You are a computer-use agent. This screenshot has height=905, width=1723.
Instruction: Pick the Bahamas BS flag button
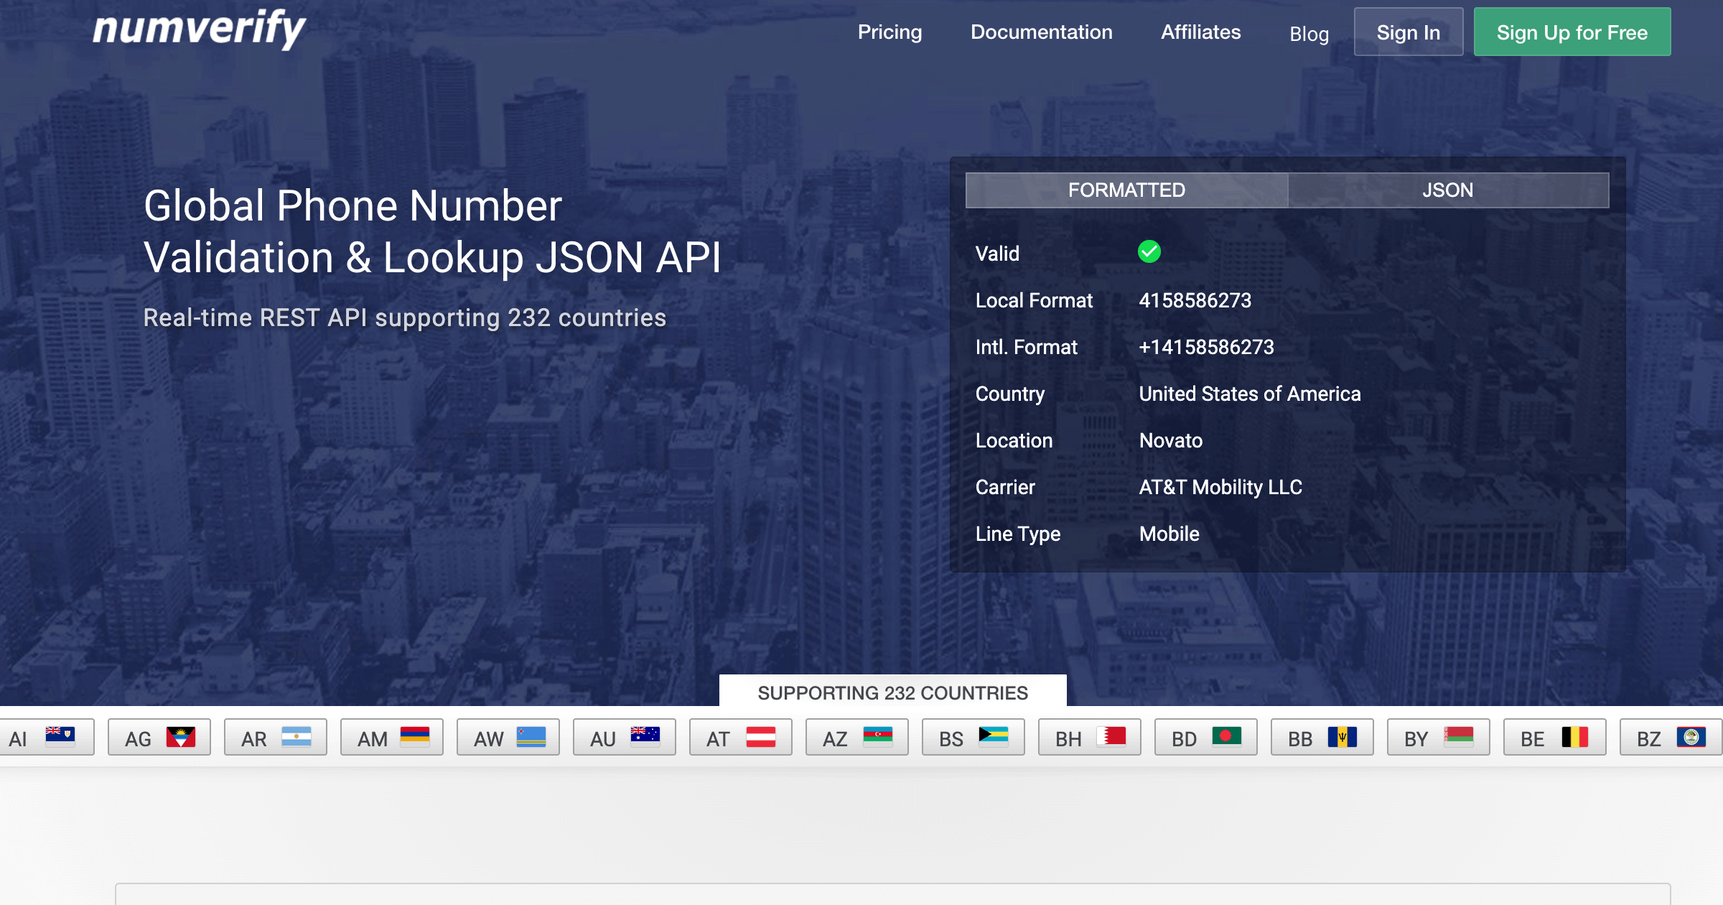tap(973, 738)
